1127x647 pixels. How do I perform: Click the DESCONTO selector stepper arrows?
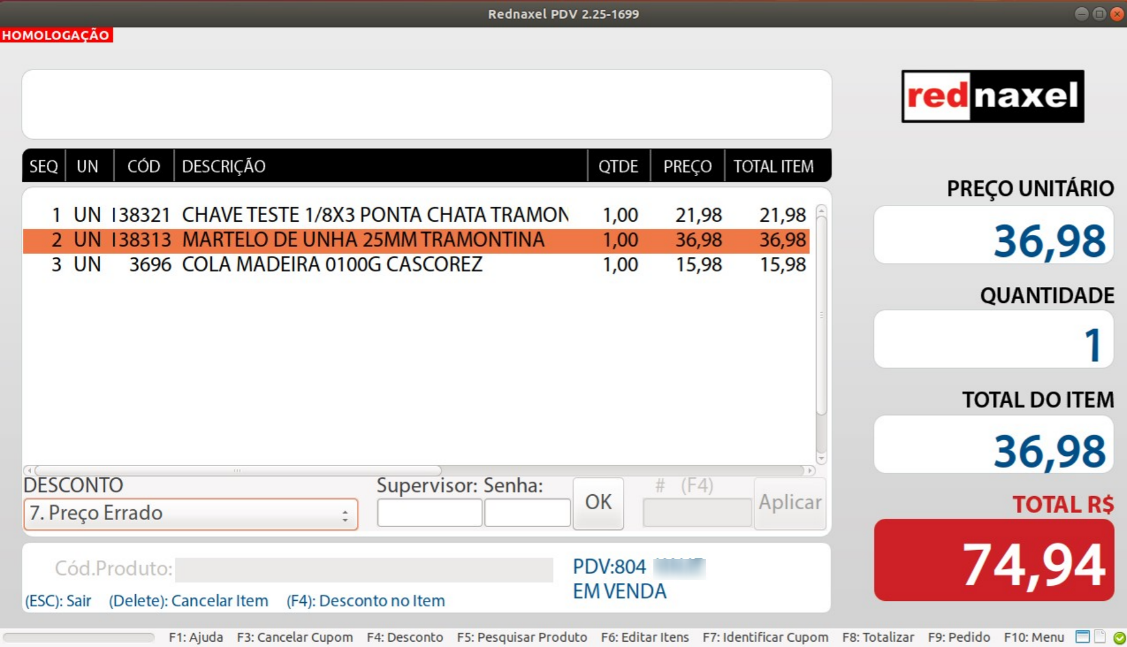[x=346, y=513]
